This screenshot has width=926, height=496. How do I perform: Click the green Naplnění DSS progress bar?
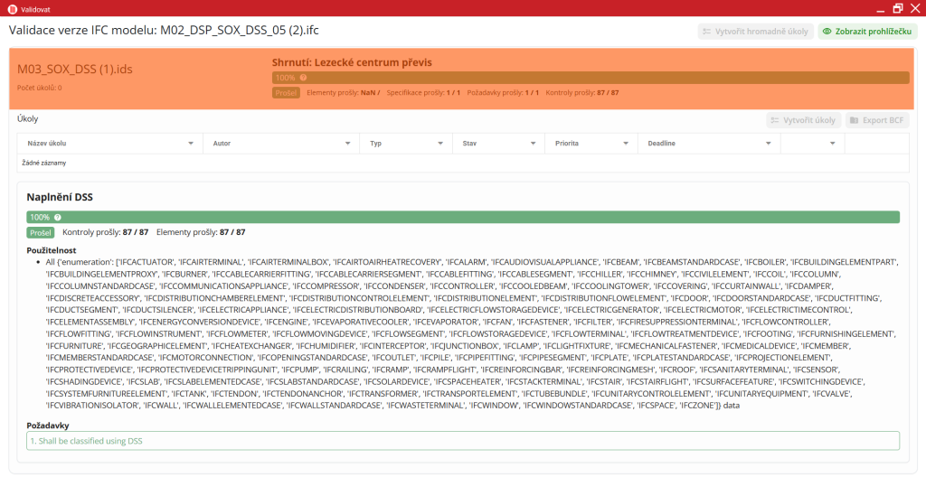click(463, 218)
